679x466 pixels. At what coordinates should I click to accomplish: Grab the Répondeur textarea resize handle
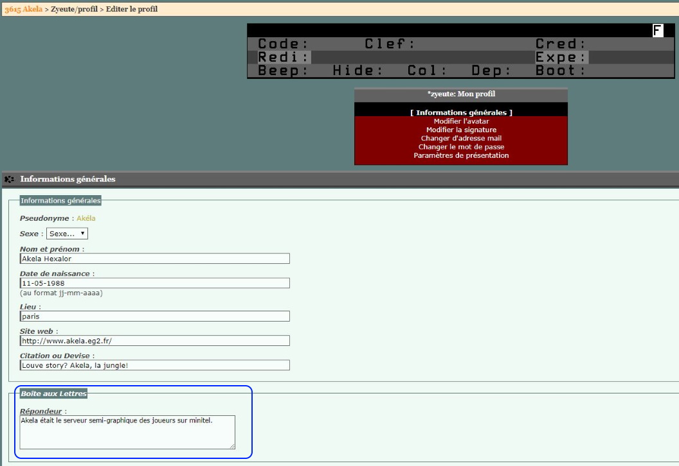coord(232,446)
